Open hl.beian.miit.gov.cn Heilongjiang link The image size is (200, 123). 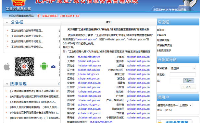(139, 74)
